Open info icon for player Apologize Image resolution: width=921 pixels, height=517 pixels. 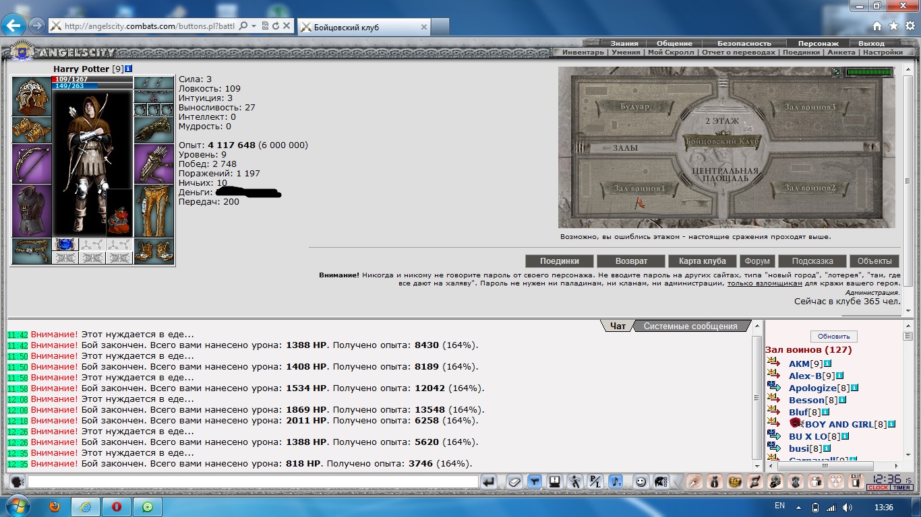coord(854,388)
